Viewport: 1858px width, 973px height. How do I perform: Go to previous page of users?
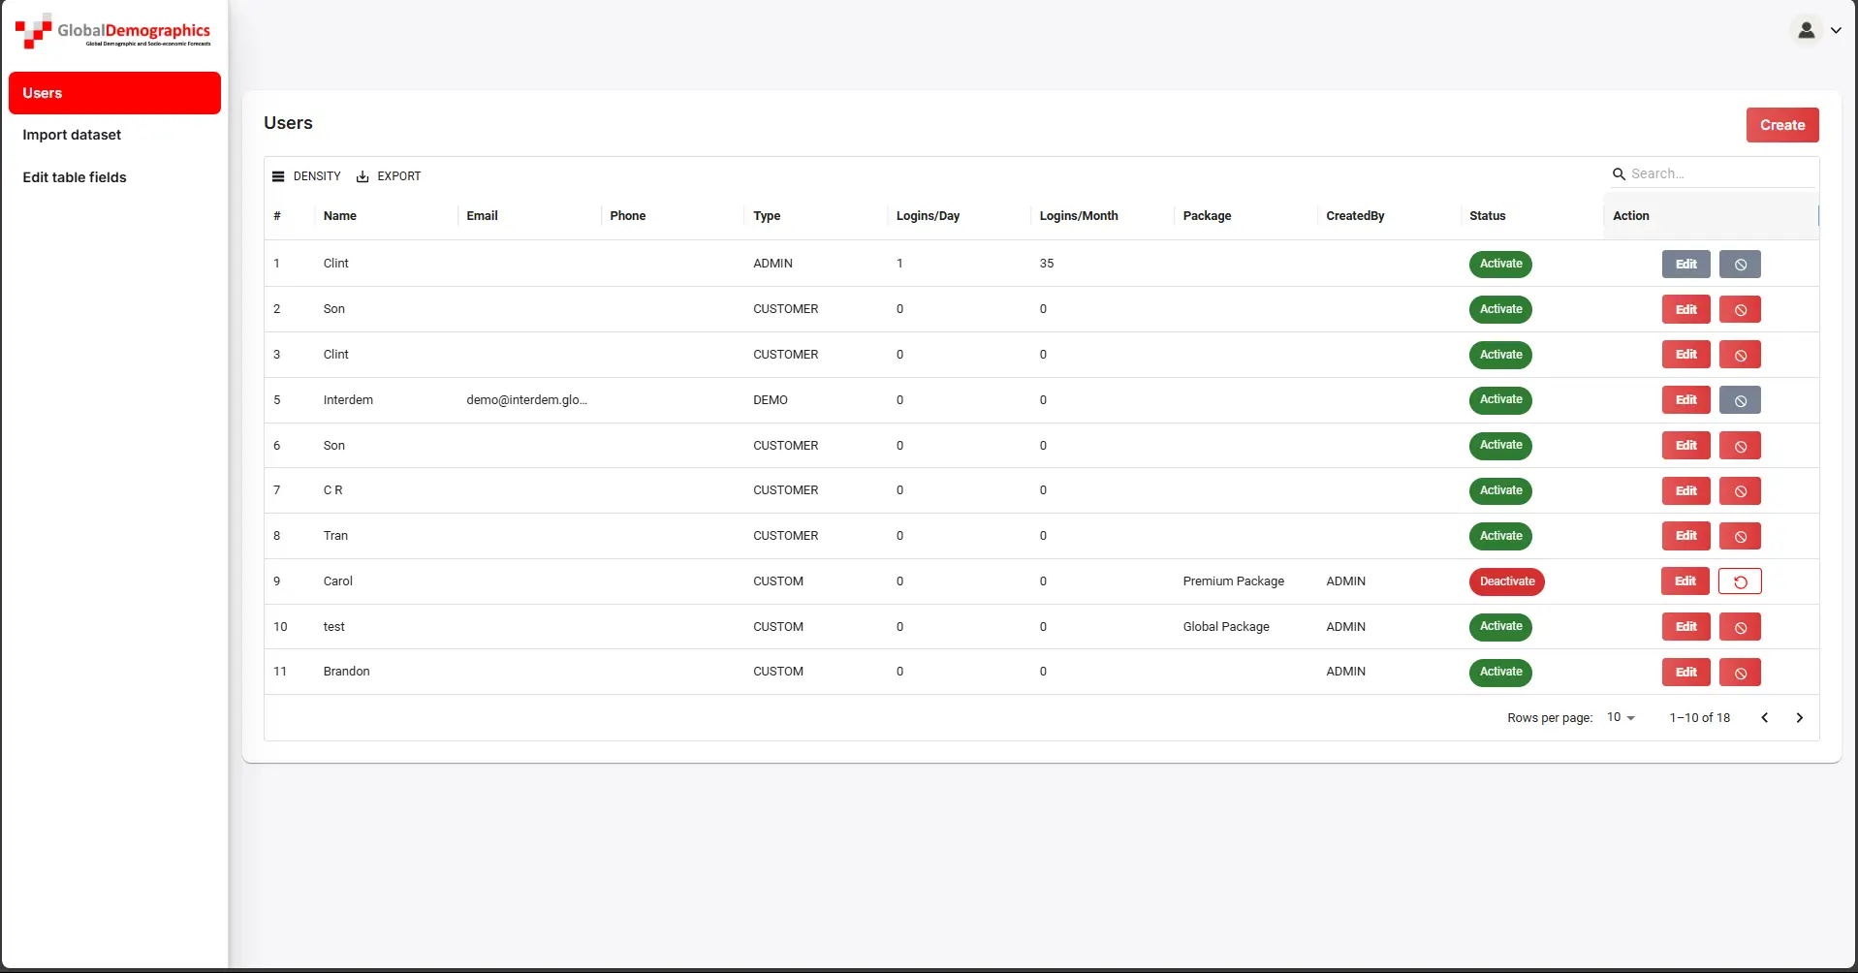click(x=1764, y=718)
